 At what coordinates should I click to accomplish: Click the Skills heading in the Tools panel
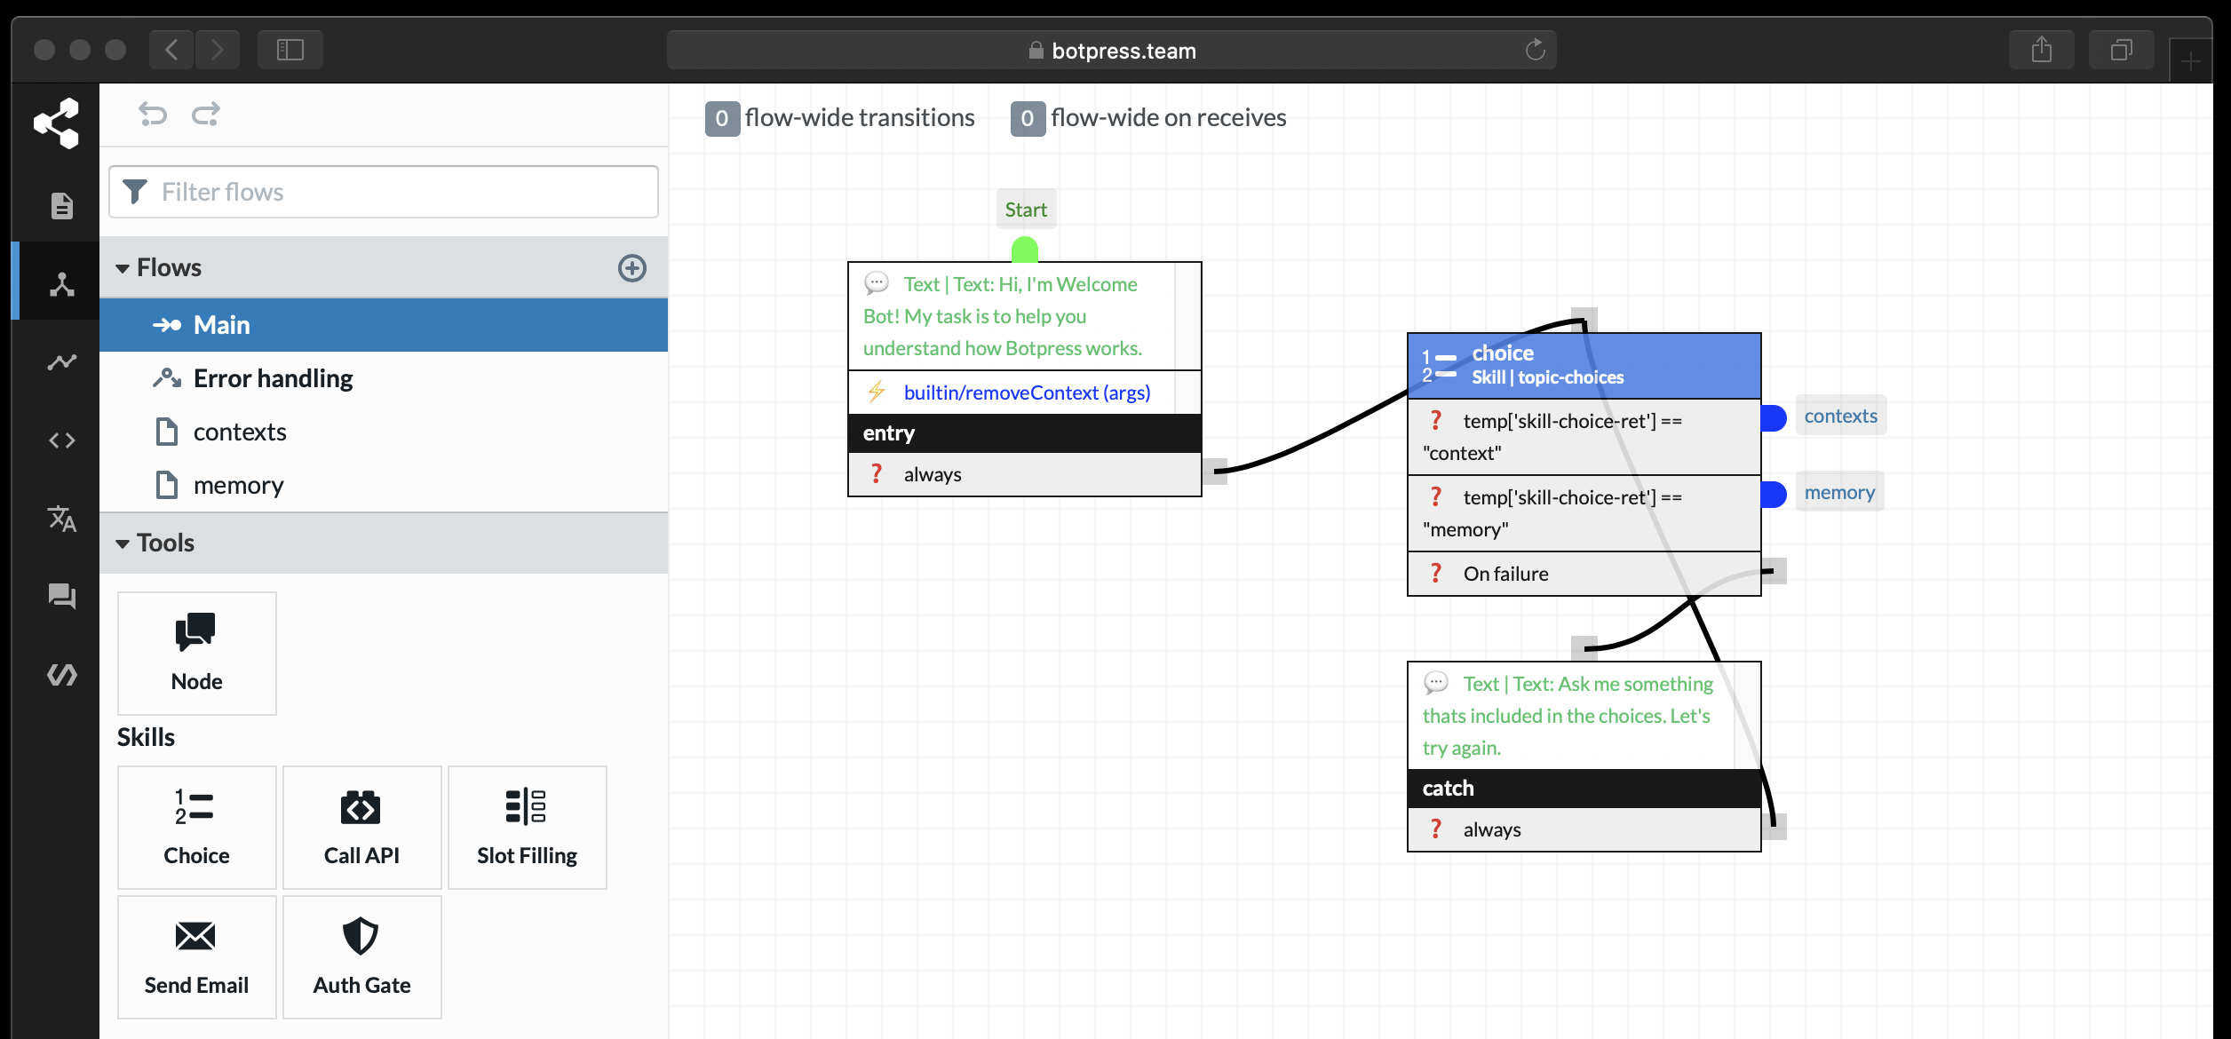tap(147, 737)
